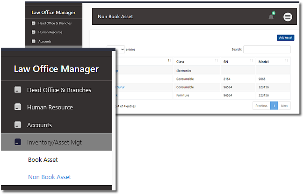Collapse the Inventory/Asset Mgt section
304x195 pixels.
tap(54, 142)
